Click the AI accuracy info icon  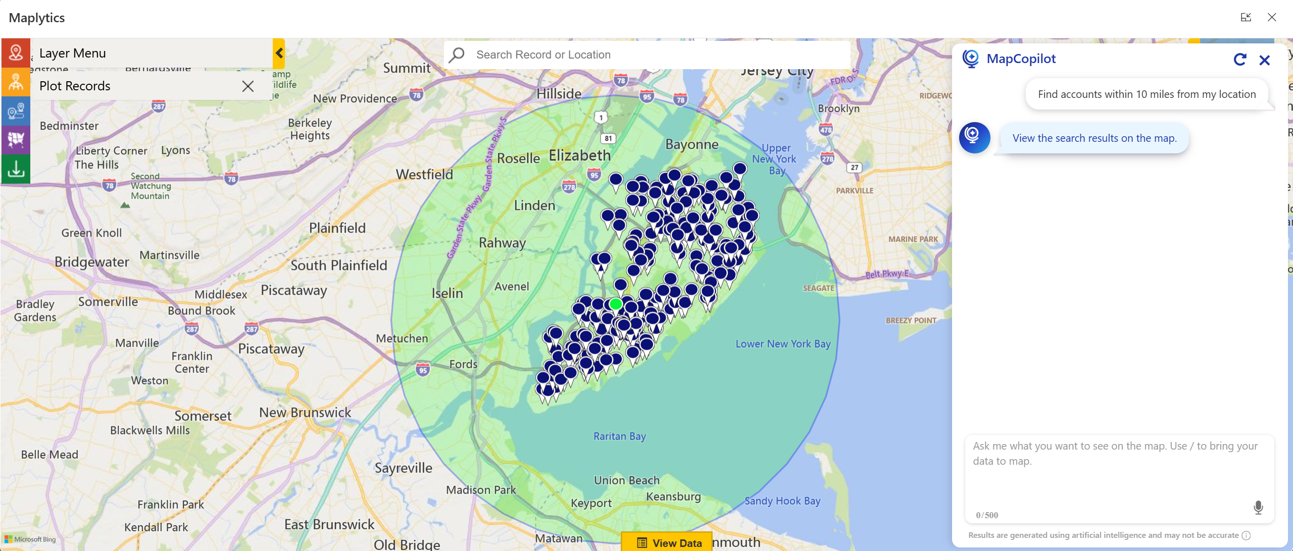click(1246, 535)
